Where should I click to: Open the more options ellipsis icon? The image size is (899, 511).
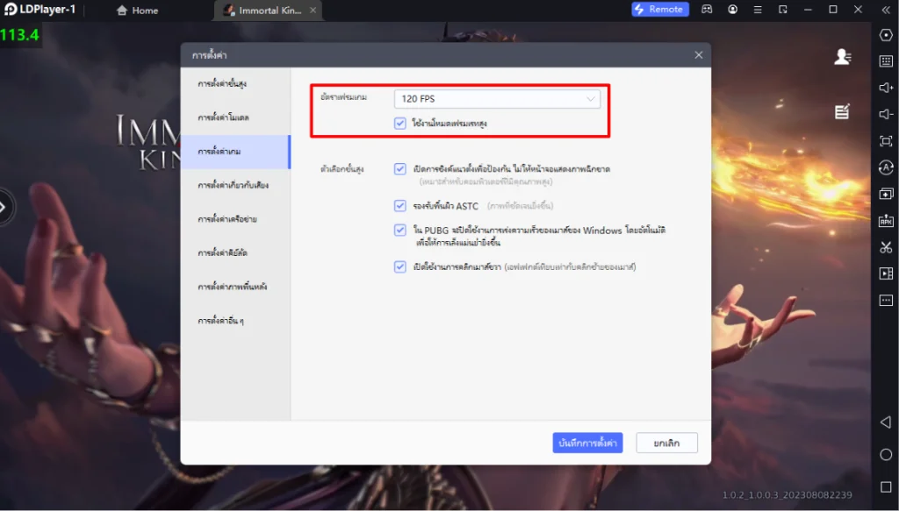point(886,301)
